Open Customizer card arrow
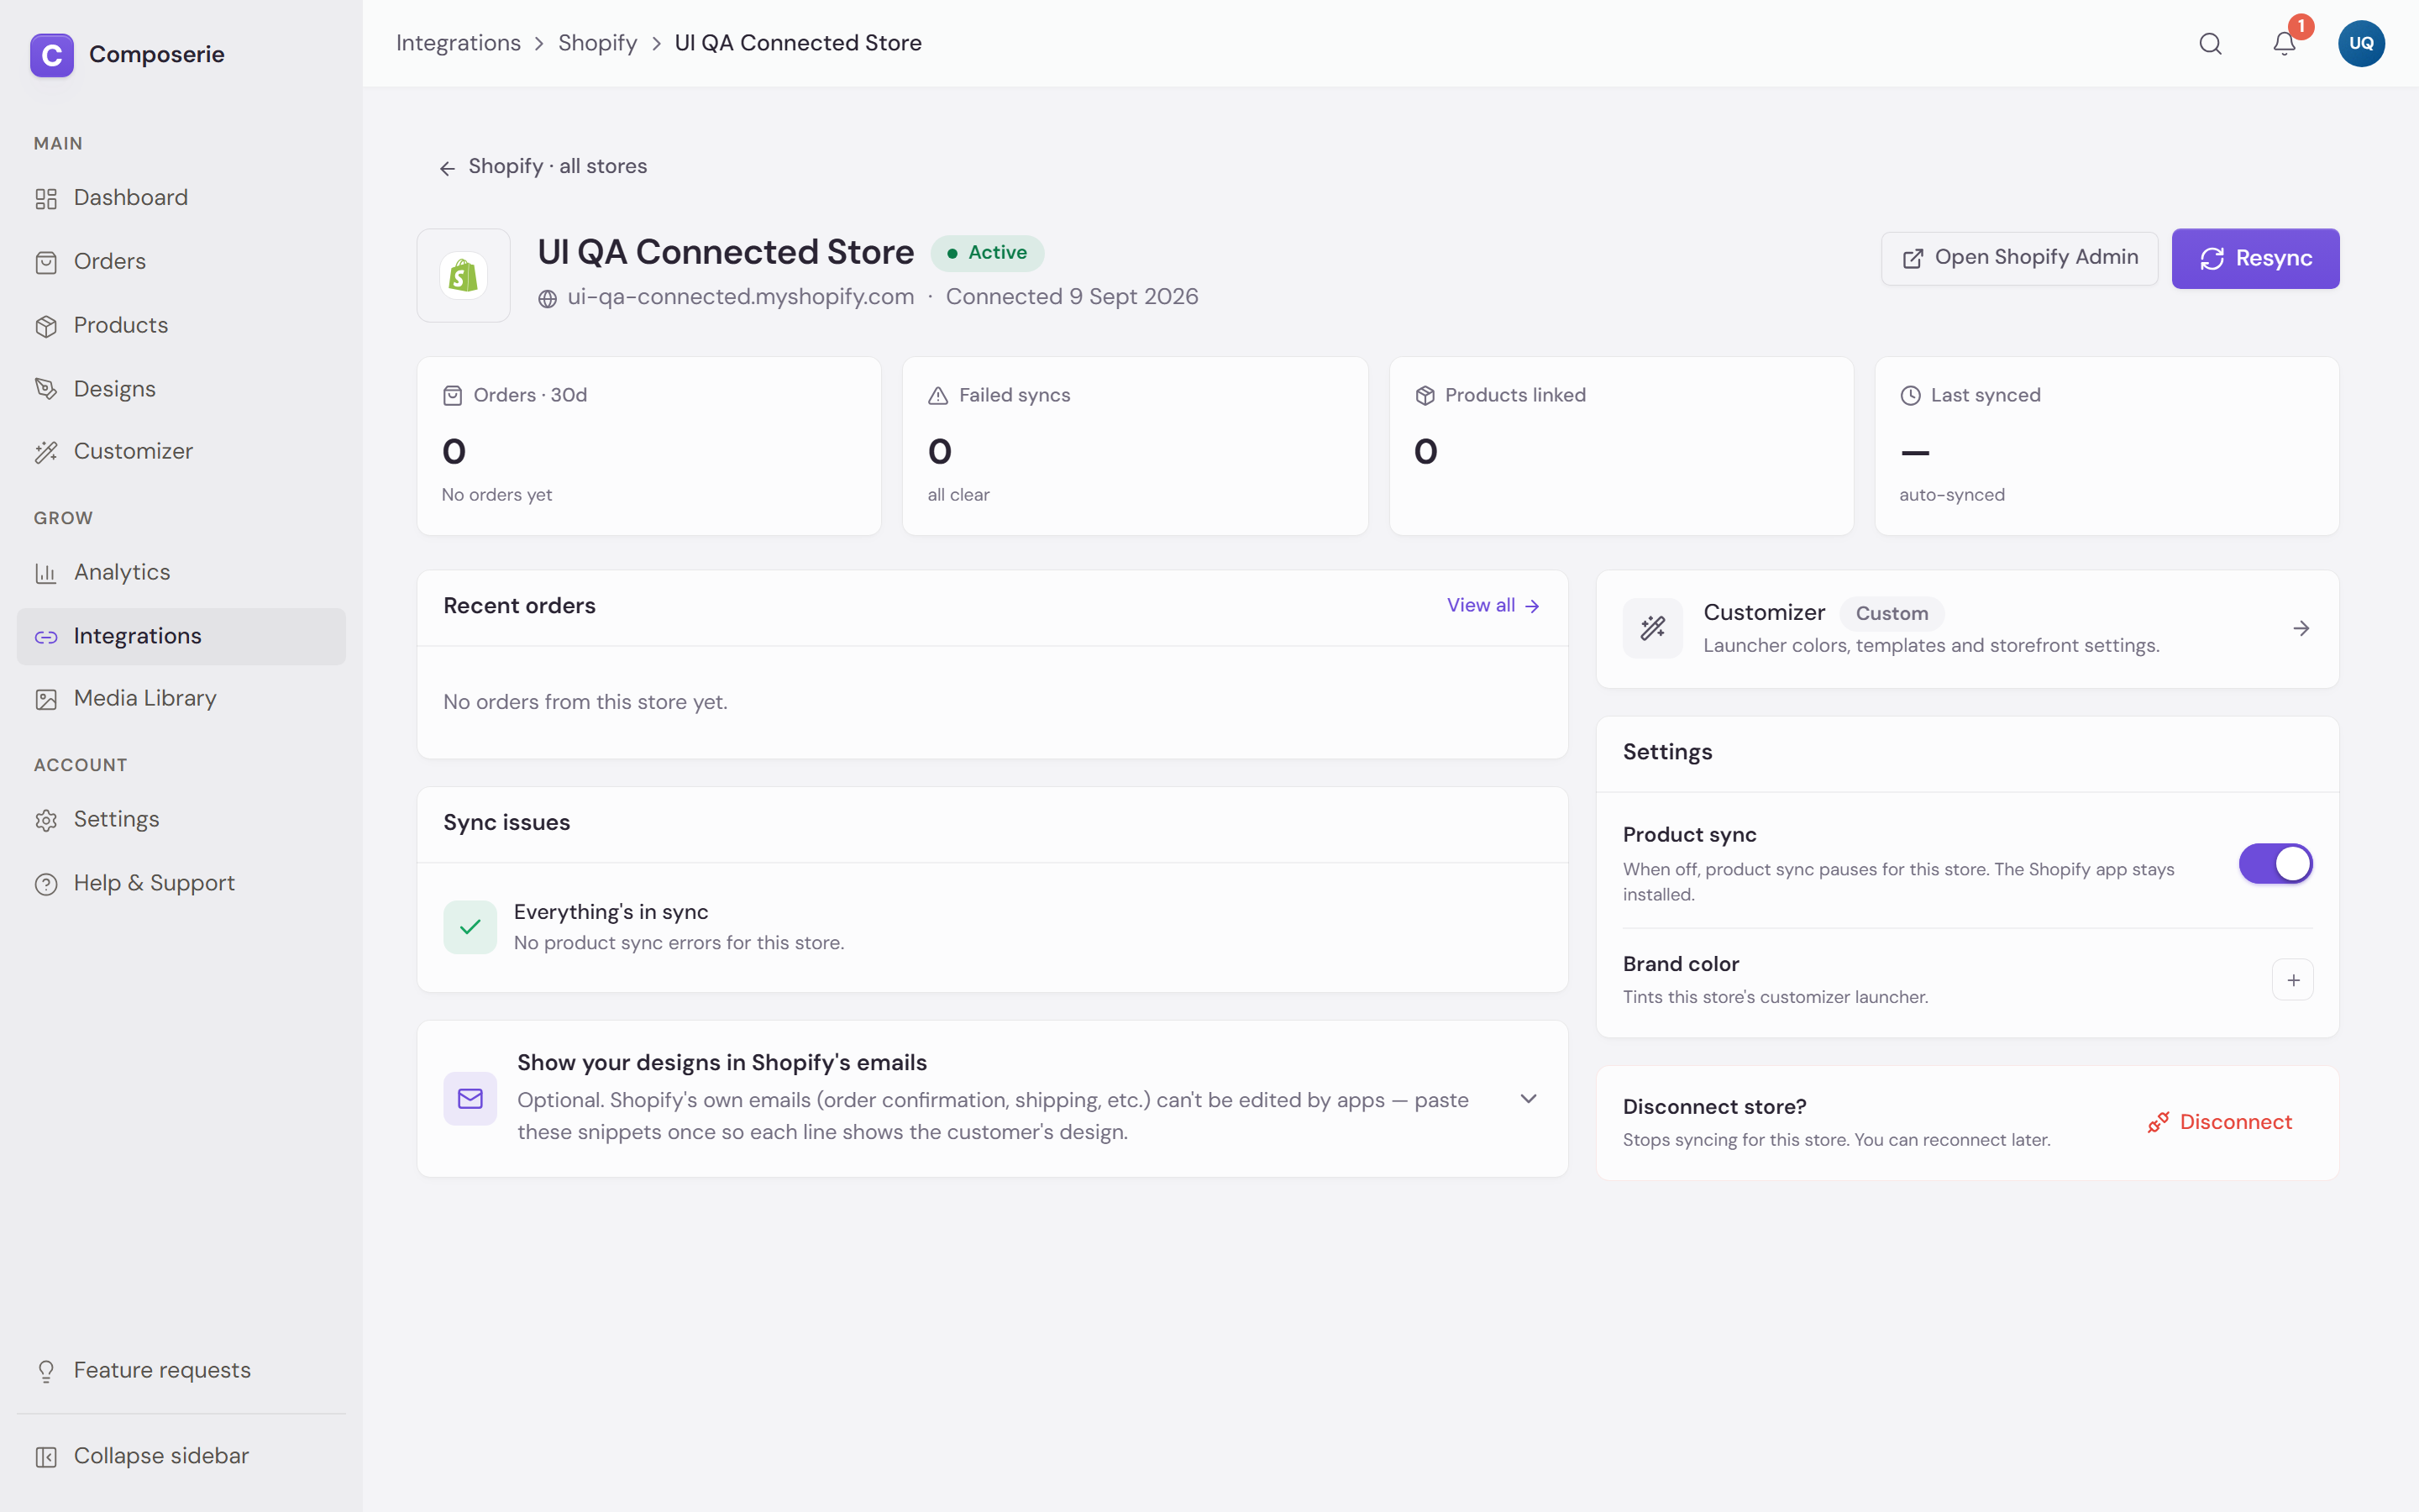 coord(2301,628)
